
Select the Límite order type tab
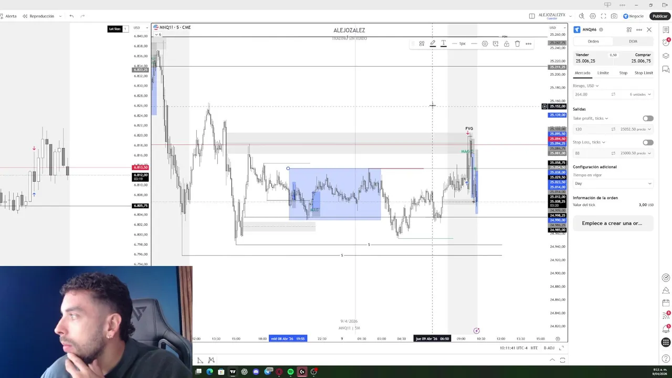pos(603,73)
